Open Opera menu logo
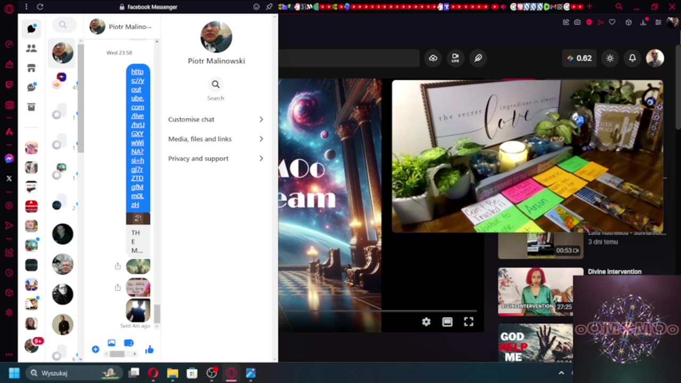Screen dimensions: 681x383 [9, 9]
